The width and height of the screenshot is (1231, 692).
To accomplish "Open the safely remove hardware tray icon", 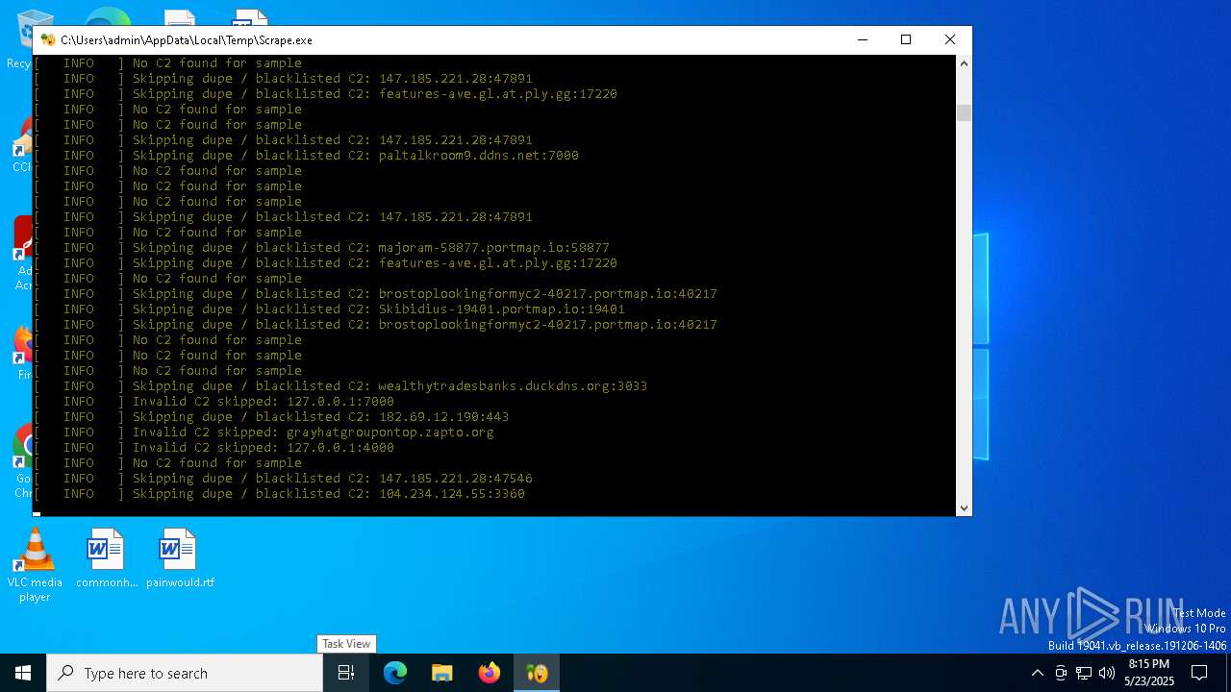I will point(1061,673).
